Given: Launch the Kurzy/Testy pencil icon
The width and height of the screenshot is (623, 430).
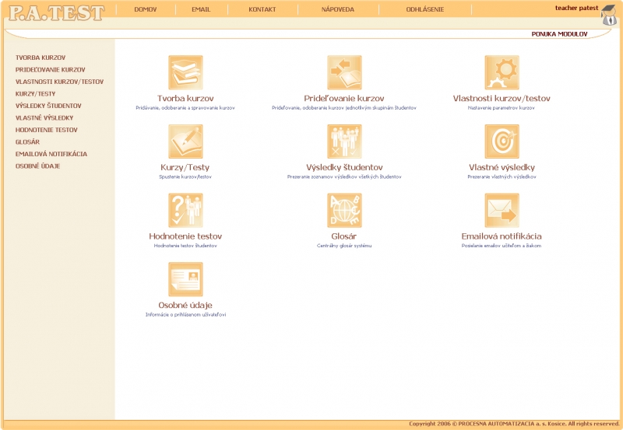Looking at the screenshot, I should tap(185, 142).
